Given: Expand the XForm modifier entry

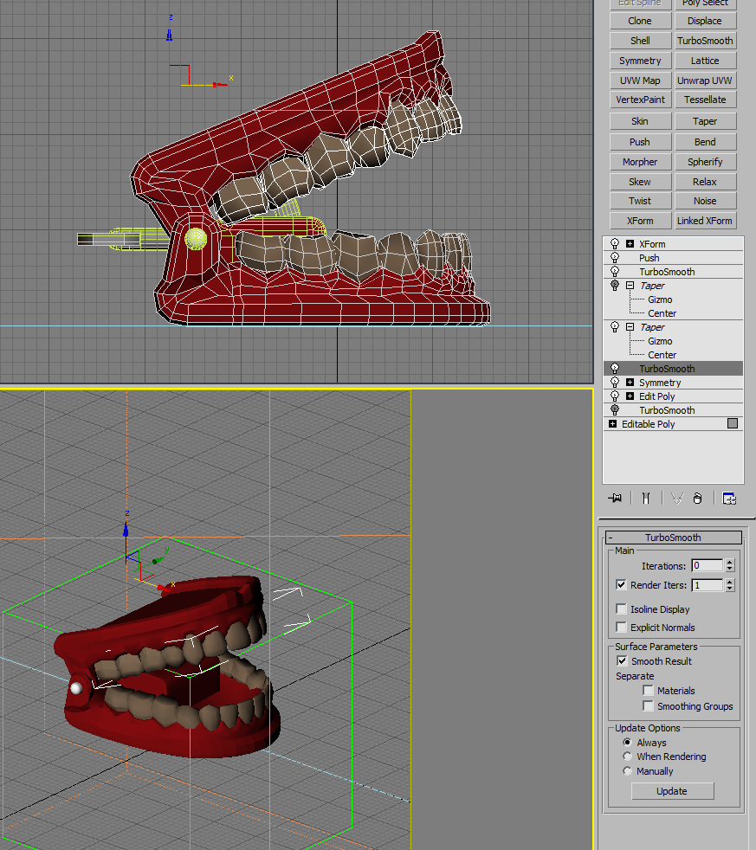Looking at the screenshot, I should coord(630,244).
